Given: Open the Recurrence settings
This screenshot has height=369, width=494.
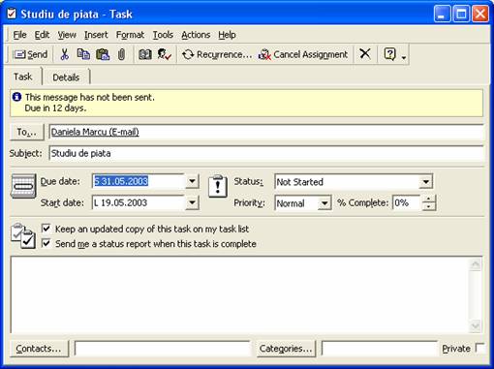Looking at the screenshot, I should coord(217,54).
